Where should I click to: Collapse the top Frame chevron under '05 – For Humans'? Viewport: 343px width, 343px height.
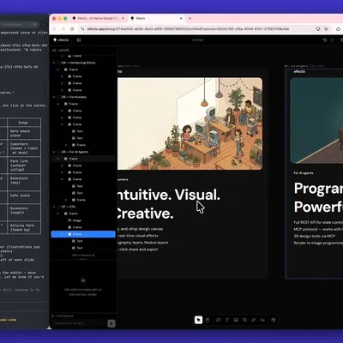[x=58, y=104]
